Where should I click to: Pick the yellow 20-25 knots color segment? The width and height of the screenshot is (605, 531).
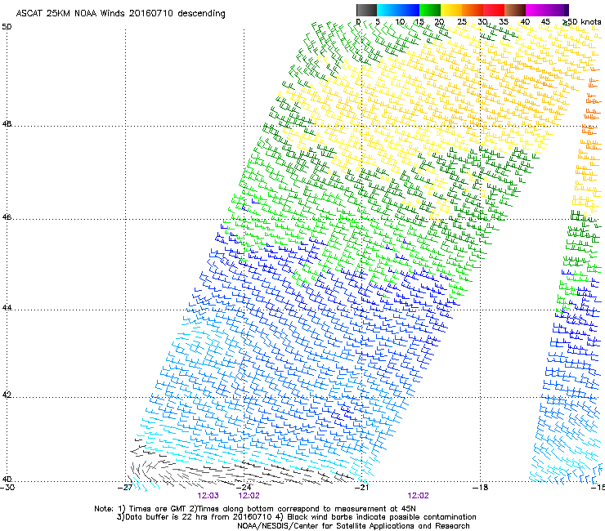(x=451, y=10)
